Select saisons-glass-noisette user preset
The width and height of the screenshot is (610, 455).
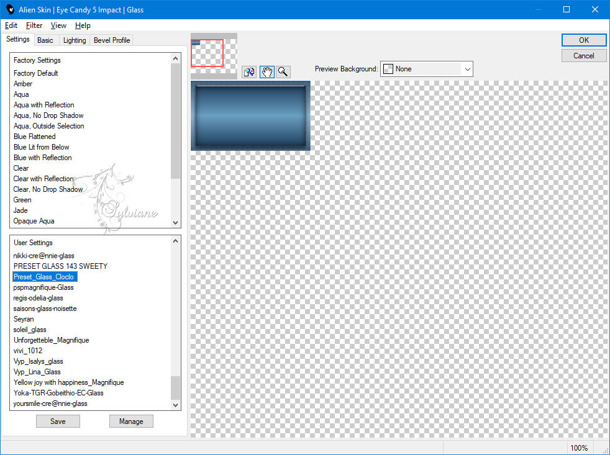45,309
